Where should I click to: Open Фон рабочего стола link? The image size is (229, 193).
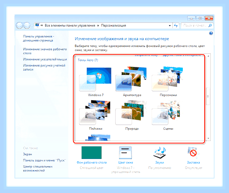tap(92, 162)
